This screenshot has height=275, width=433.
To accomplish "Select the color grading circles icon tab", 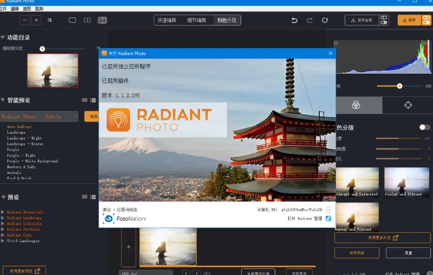I will [x=356, y=105].
